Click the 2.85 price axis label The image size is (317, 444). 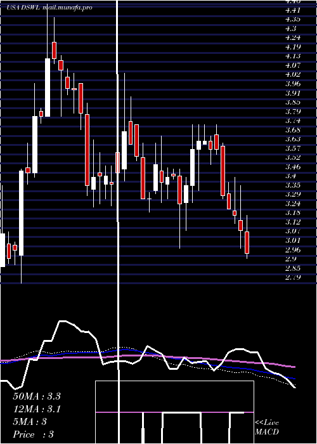[x=293, y=268]
